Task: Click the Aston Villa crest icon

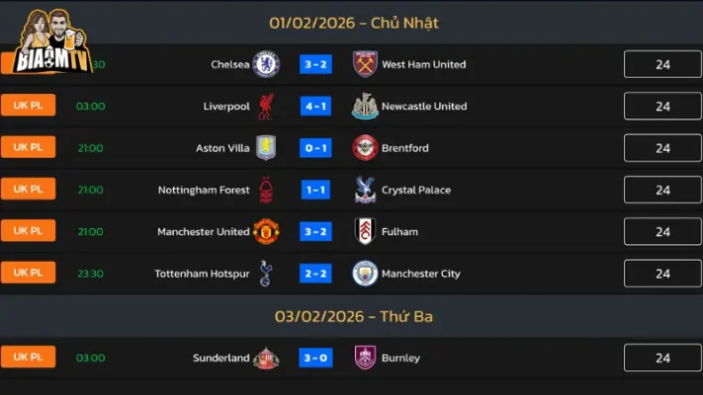Action: click(x=266, y=148)
